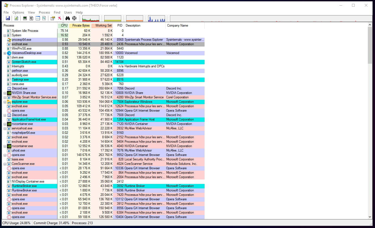Viewport: 375px width, 228px height.
Task: Open the Options menu
Action: [18, 12]
